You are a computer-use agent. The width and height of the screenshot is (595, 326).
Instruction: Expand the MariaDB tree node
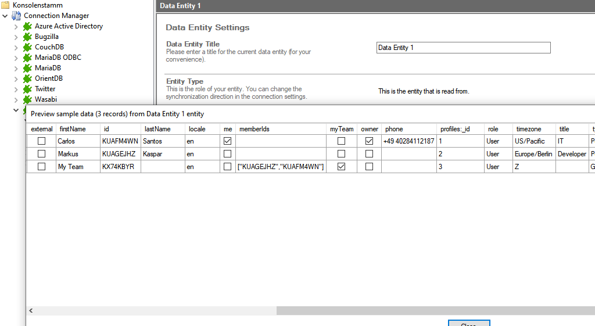(16, 68)
